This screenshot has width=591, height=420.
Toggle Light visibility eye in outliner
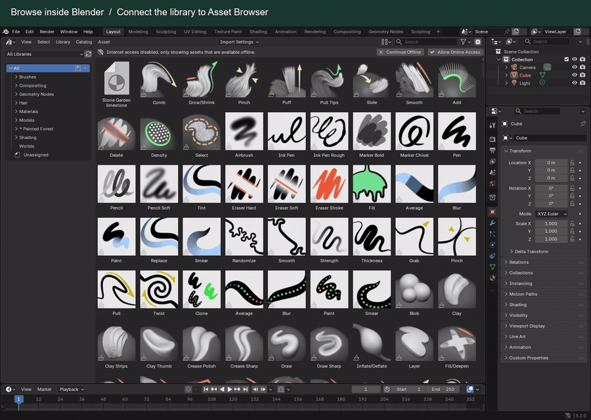click(575, 83)
